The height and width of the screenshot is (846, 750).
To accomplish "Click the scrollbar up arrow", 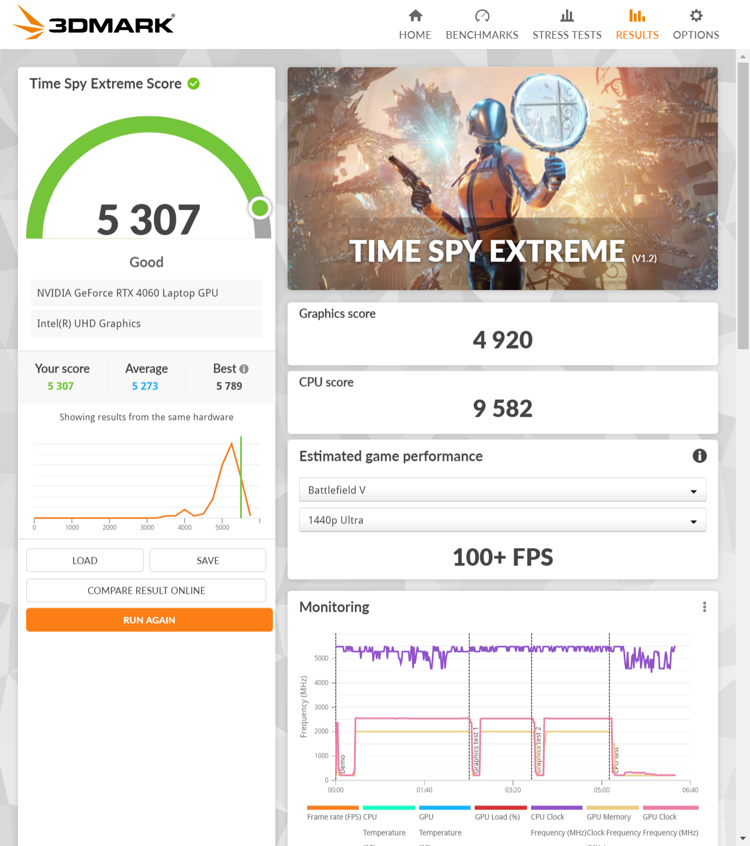I will coord(743,56).
